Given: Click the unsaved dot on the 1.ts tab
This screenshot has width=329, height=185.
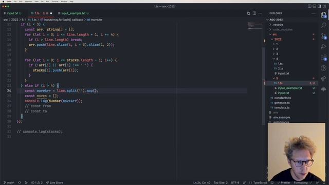Looking at the screenshot, I should [x=51, y=13].
